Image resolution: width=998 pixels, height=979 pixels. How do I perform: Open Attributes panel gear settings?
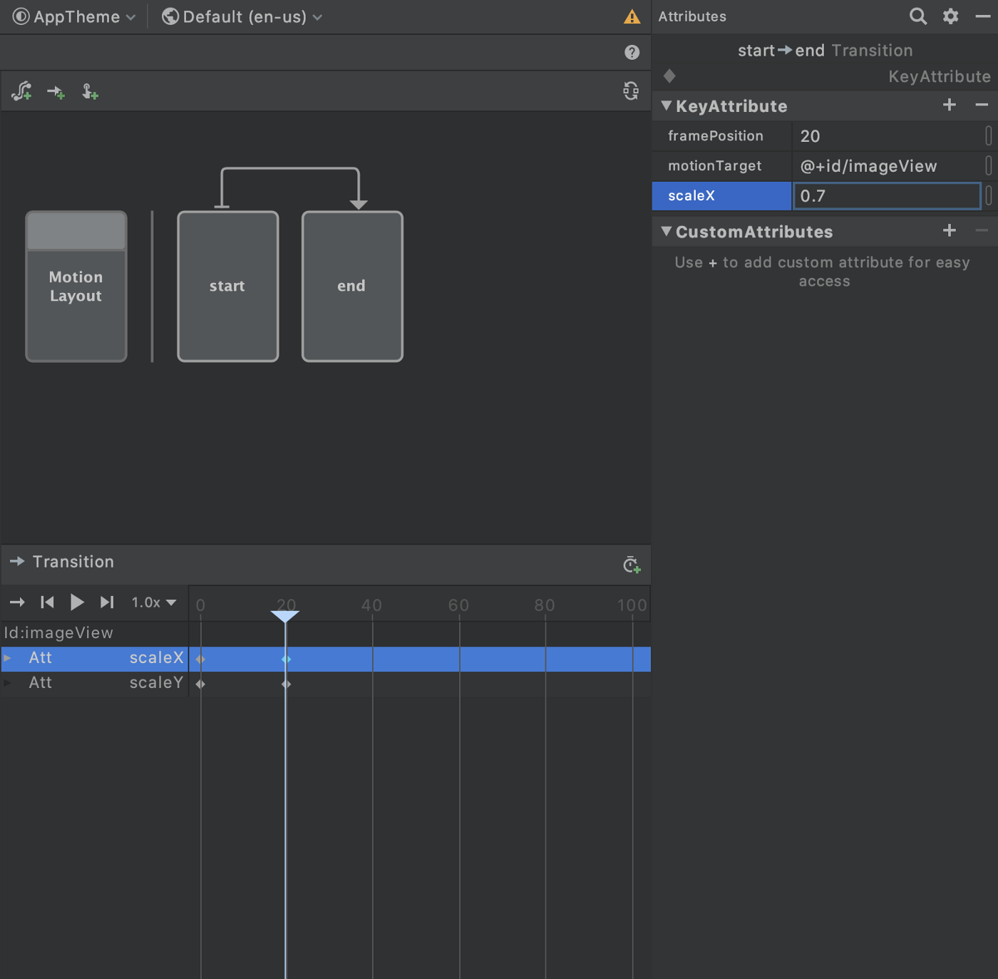pyautogui.click(x=950, y=16)
